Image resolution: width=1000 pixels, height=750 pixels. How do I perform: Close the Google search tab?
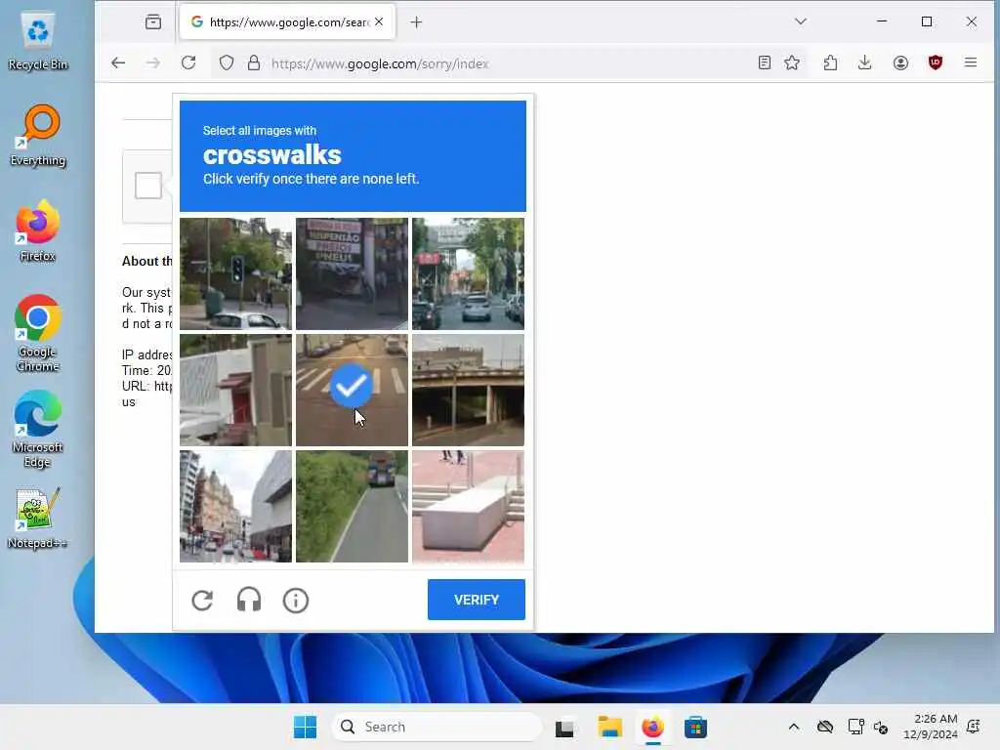pyautogui.click(x=379, y=21)
